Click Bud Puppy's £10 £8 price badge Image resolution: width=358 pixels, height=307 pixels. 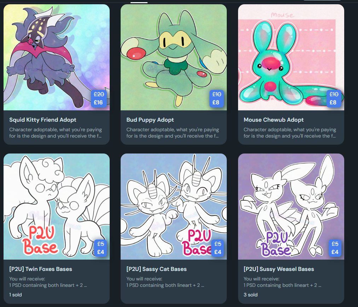[x=216, y=98]
